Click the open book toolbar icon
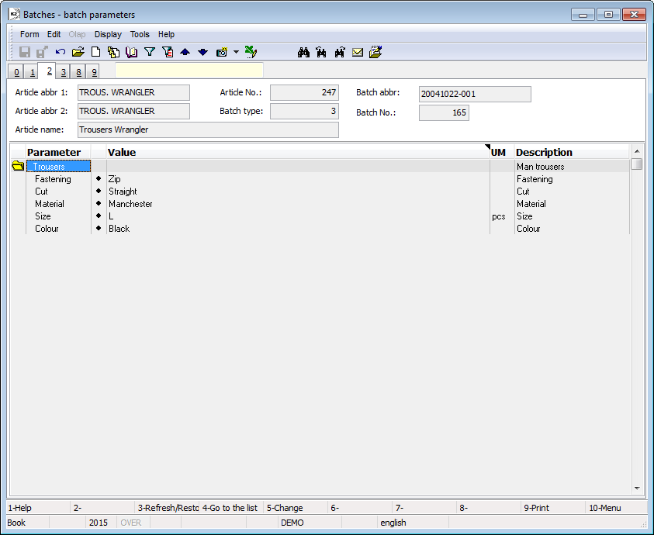This screenshot has height=535, width=654. (131, 52)
